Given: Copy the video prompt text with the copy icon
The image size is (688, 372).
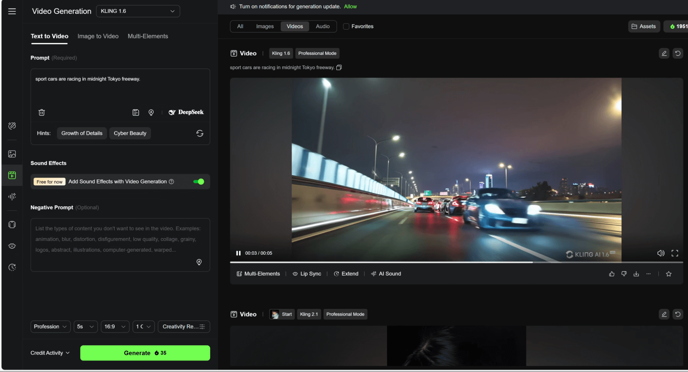Looking at the screenshot, I should 339,67.
